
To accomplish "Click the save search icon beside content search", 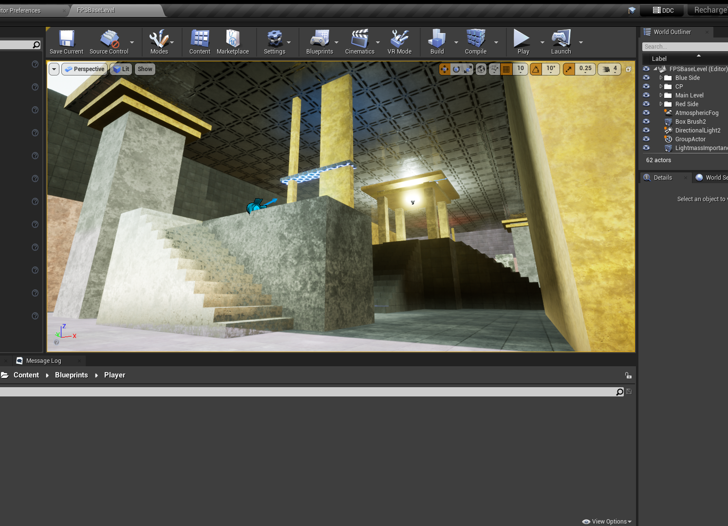I will click(x=629, y=392).
